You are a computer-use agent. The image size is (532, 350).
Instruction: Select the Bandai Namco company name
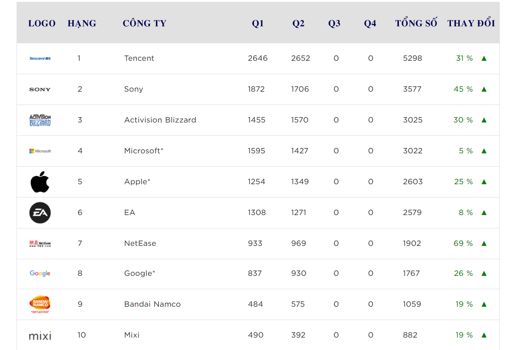pos(152,304)
